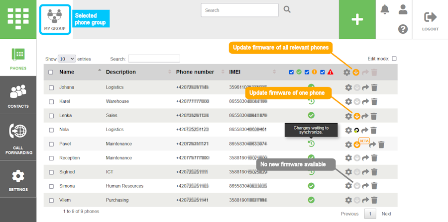
Task: Open settings gear for Johana
Action: tap(348, 87)
